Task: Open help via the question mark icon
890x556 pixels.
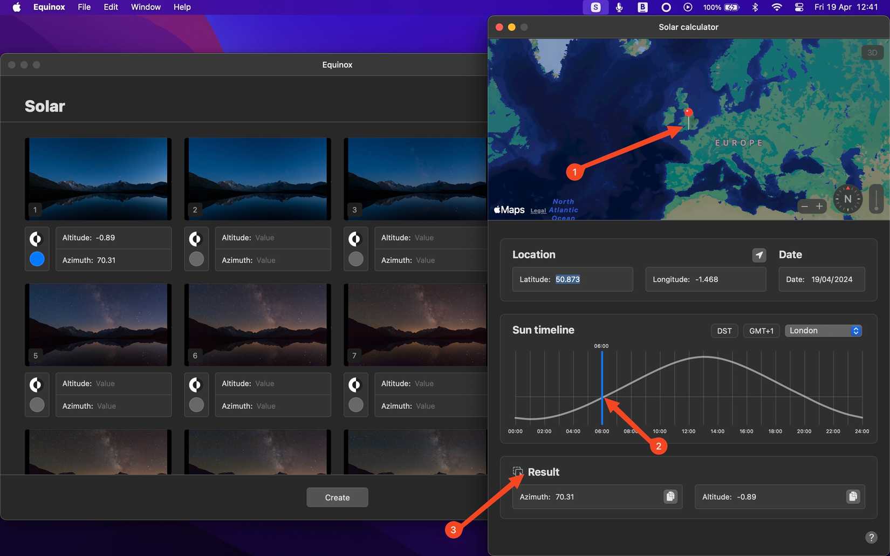Action: tap(871, 537)
